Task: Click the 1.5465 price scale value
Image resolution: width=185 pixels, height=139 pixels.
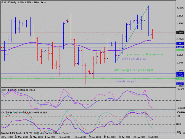Action: point(180,63)
